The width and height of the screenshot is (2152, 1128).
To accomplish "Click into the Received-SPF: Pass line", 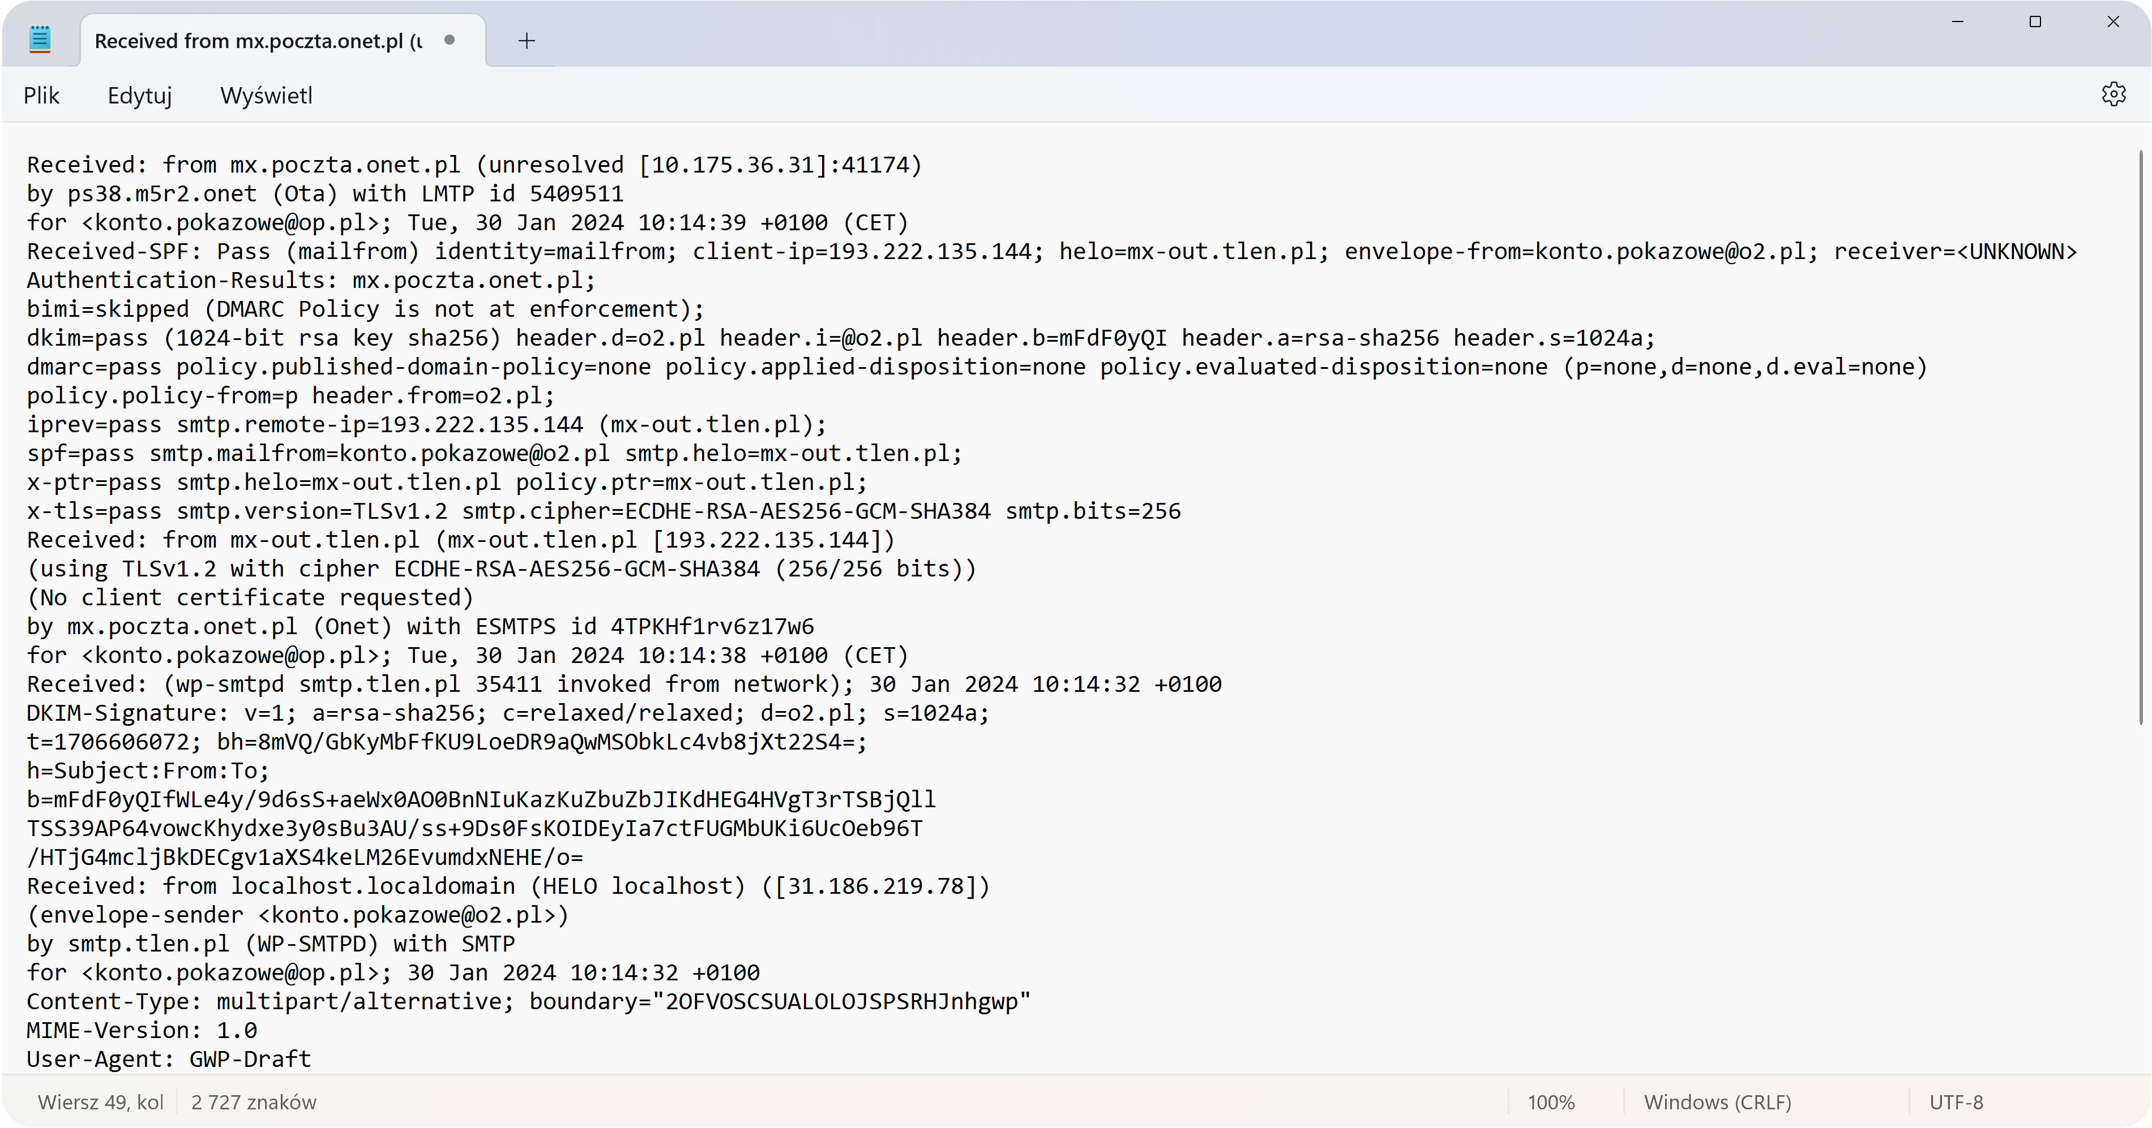I will pos(1052,251).
